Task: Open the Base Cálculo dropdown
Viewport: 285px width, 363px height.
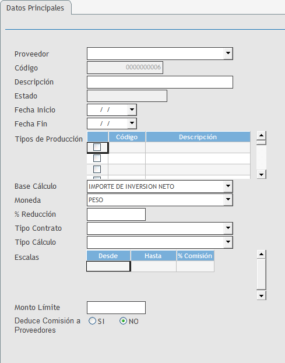Action: point(228,186)
